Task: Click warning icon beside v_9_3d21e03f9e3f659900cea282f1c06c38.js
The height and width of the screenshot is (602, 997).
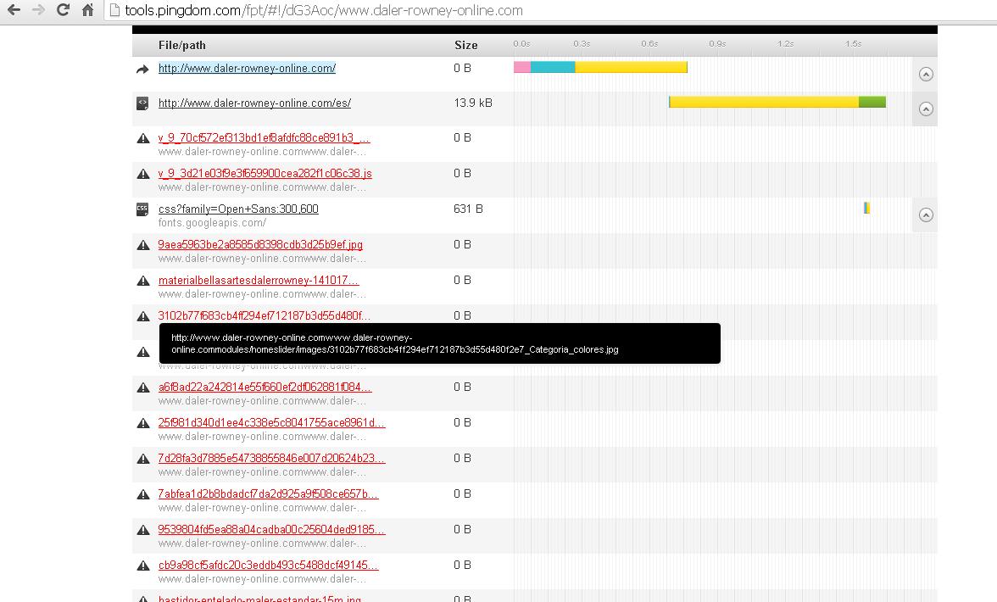Action: click(143, 174)
